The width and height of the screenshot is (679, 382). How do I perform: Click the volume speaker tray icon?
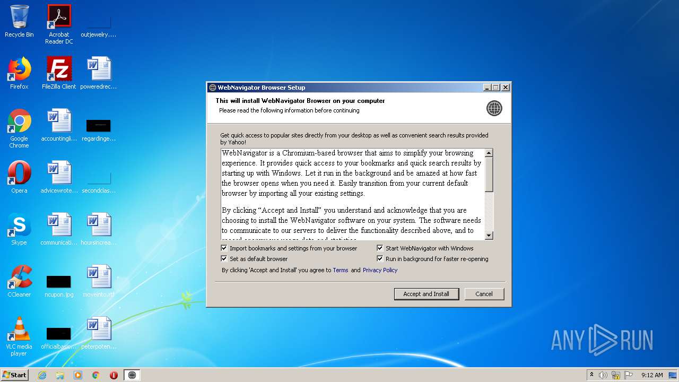(603, 375)
